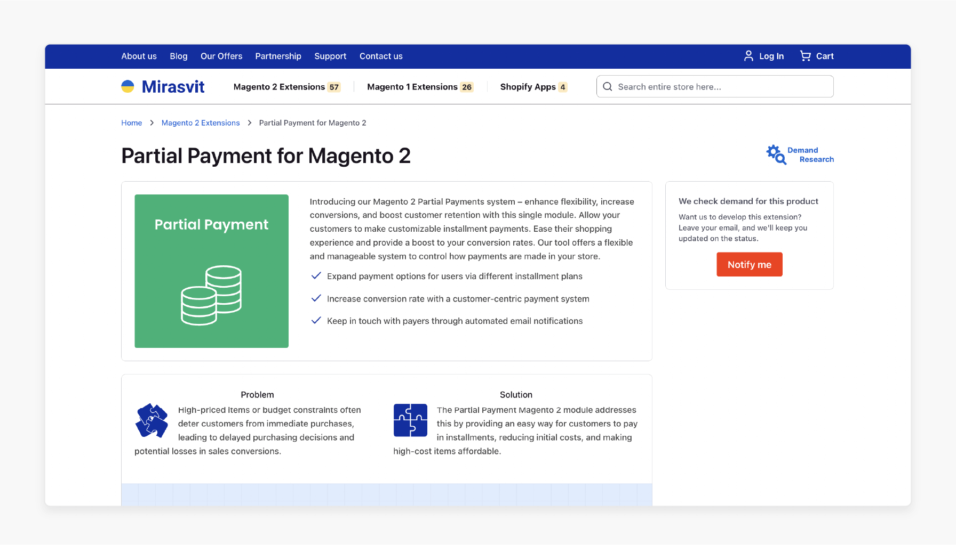Click the Problem scattered puzzle icon
The width and height of the screenshot is (956, 545).
click(x=152, y=420)
